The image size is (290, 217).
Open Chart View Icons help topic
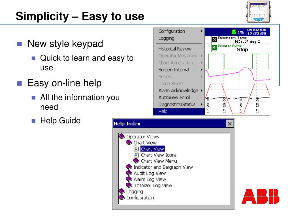(159, 155)
